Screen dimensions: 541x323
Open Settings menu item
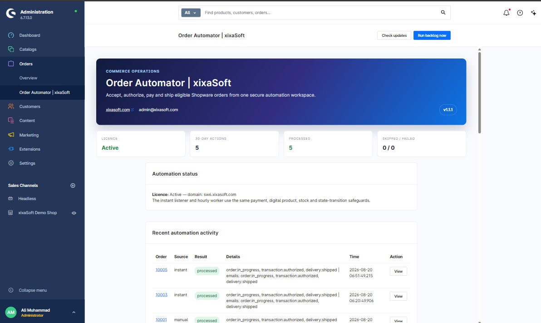pyautogui.click(x=27, y=163)
